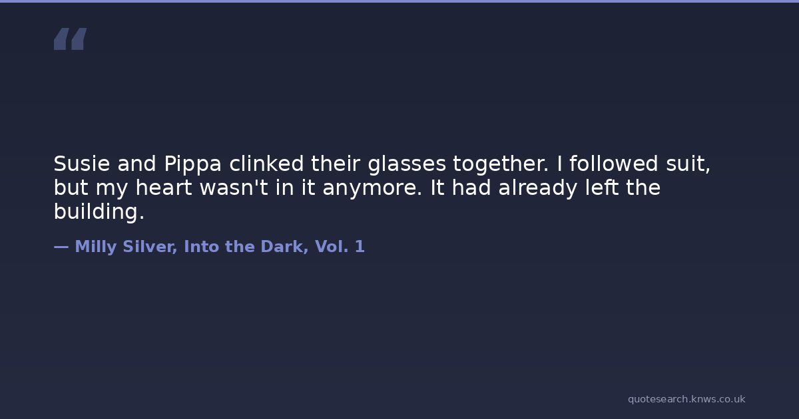Click the word "building." on the last line
The image size is (799, 419).
click(x=99, y=213)
